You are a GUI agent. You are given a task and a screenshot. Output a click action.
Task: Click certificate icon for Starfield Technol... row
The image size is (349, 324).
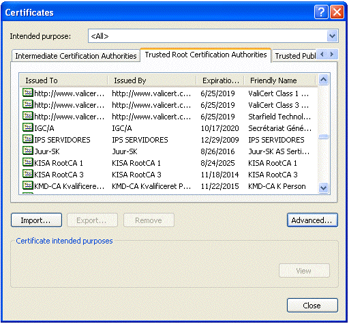tap(28, 116)
